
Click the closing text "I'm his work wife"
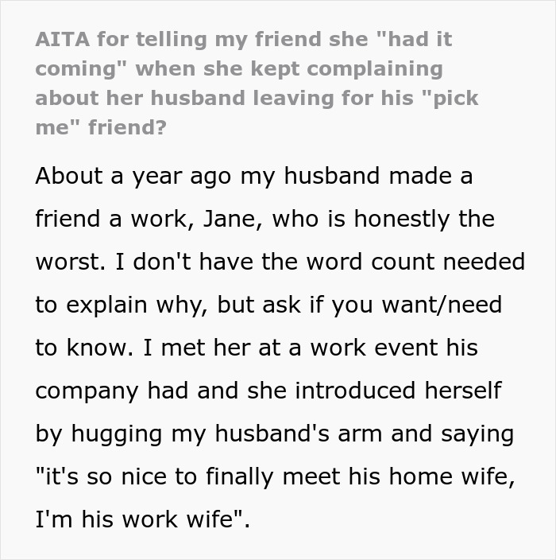point(142,519)
